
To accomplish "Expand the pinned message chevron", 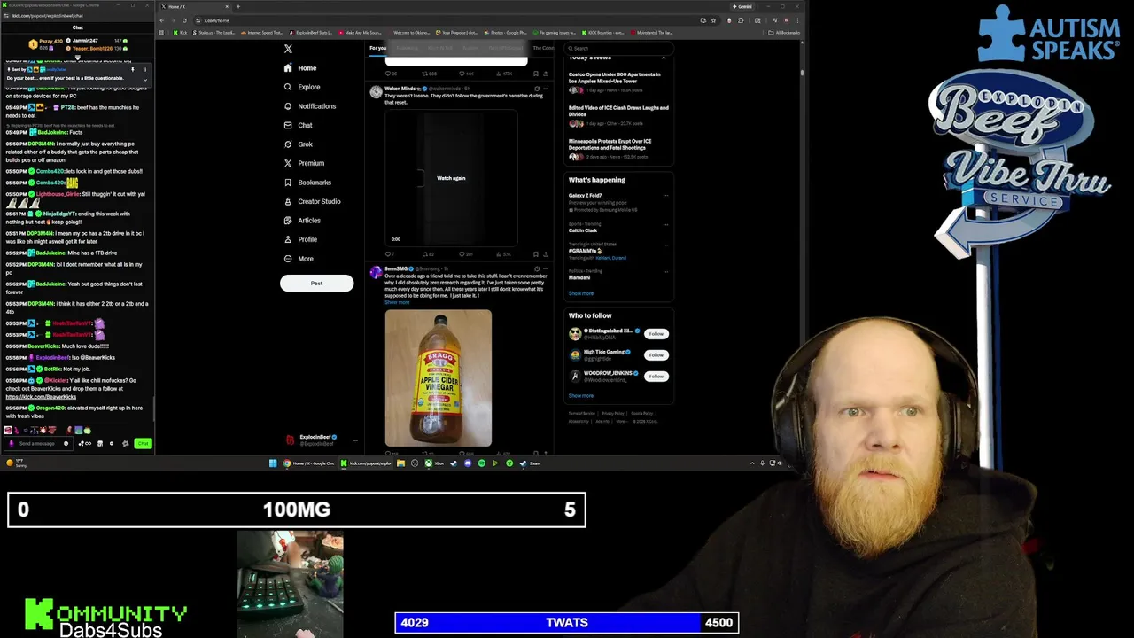I will pos(145,80).
